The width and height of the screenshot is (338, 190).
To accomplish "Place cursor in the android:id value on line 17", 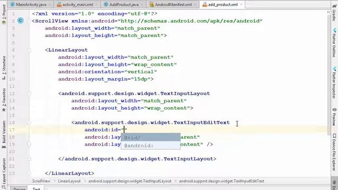I will pyautogui.click(x=125, y=130).
